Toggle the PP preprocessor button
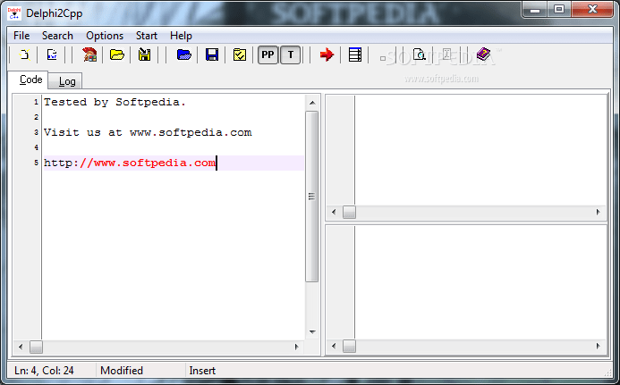This screenshot has height=385, width=620. pos(268,54)
